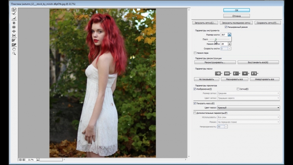This screenshot has height=165, width=293.
Task: Open the Цвет маски dropdown
Action: point(248,108)
